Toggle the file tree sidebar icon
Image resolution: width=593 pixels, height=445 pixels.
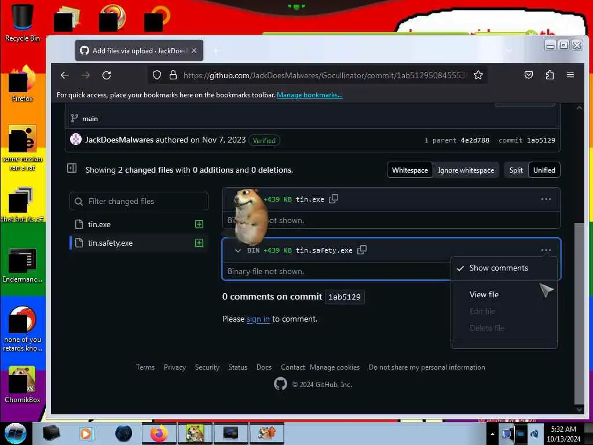(x=72, y=169)
